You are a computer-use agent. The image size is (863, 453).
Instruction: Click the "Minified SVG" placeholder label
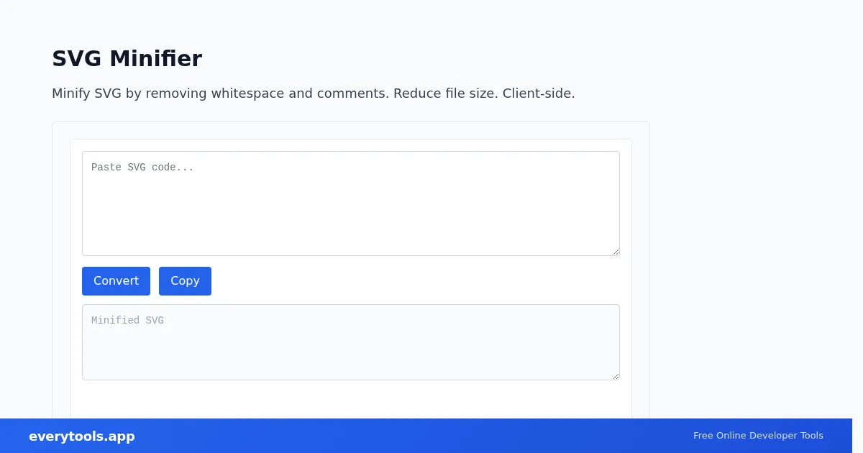(127, 321)
